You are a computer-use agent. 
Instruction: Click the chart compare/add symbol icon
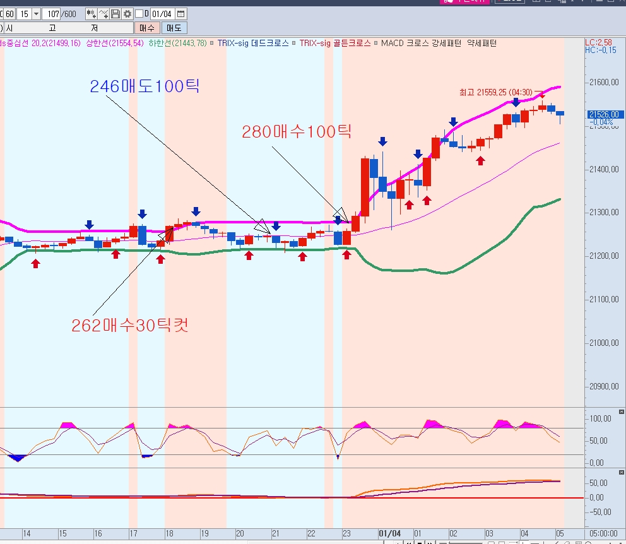[x=92, y=14]
